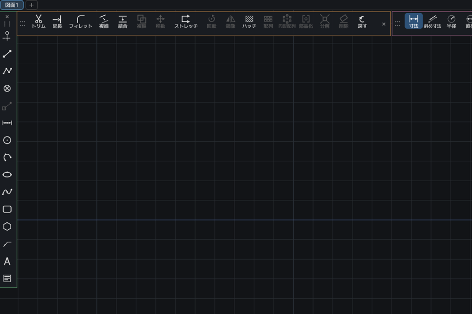Select the 複線 (offset line) tool

[x=103, y=21]
